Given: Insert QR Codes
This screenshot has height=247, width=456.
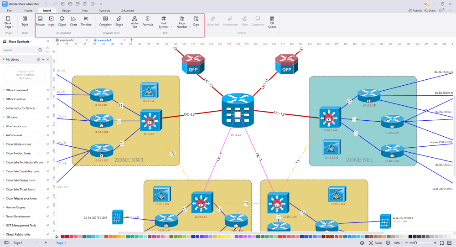Looking at the screenshot, I should pos(272,22).
